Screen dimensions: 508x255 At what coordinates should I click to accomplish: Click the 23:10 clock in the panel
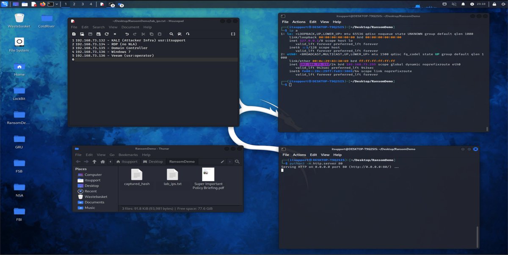click(481, 4)
